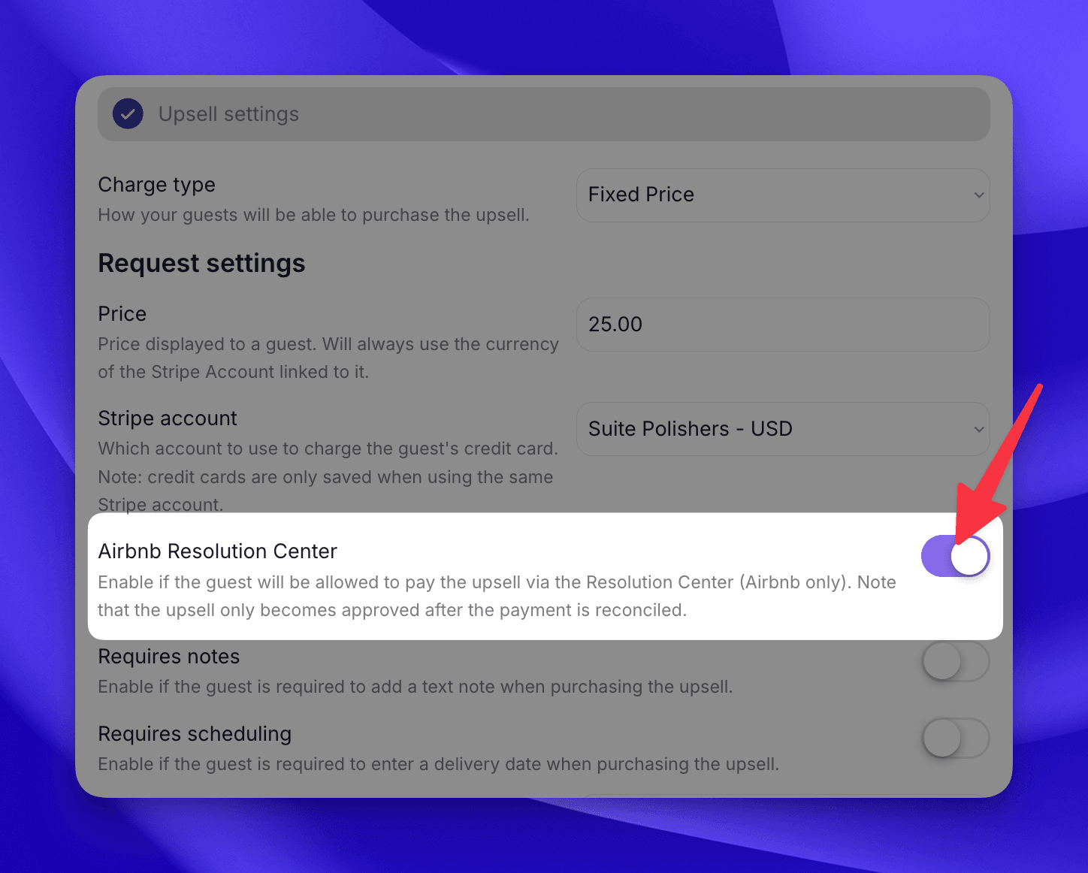Open the Charge type dropdown showing Fixed Price
The image size is (1088, 873).
coord(783,195)
